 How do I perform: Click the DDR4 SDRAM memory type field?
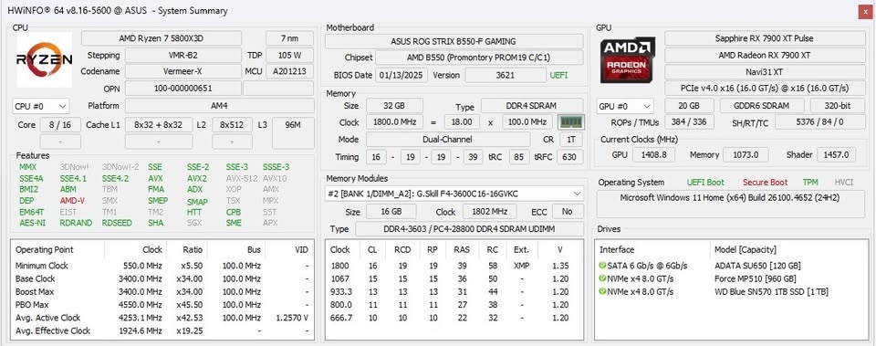[x=532, y=106]
